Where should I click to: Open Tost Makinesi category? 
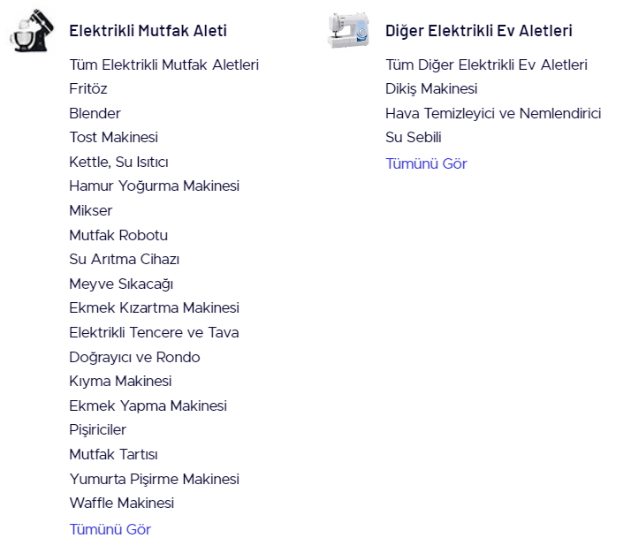[113, 137]
